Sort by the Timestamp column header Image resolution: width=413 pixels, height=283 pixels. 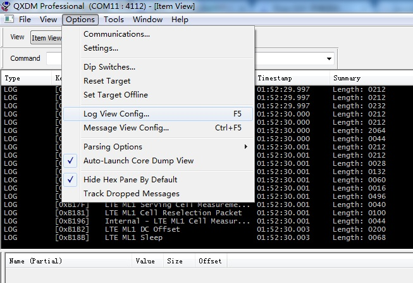click(x=292, y=79)
